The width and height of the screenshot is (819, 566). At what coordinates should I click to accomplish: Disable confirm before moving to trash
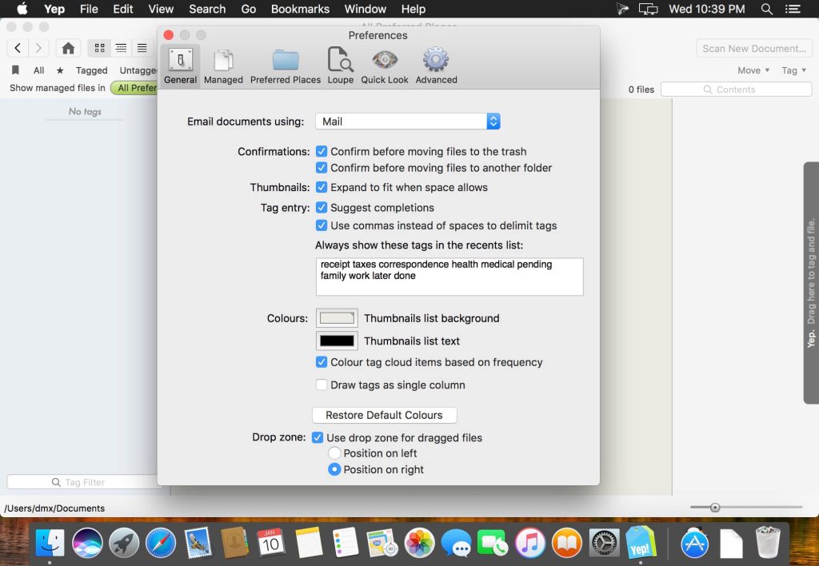pyautogui.click(x=322, y=151)
